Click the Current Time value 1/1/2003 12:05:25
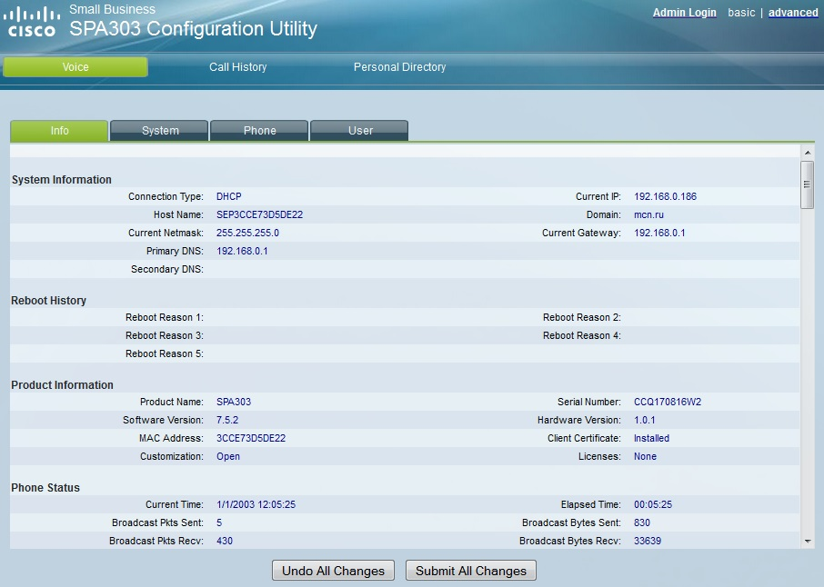 pos(256,504)
